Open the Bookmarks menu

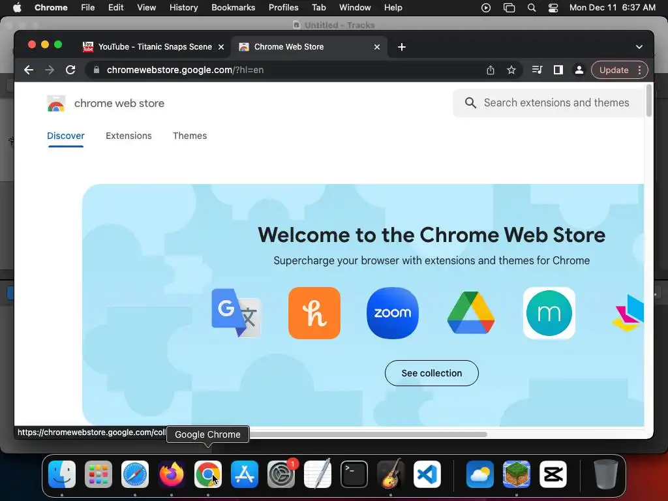point(233,8)
